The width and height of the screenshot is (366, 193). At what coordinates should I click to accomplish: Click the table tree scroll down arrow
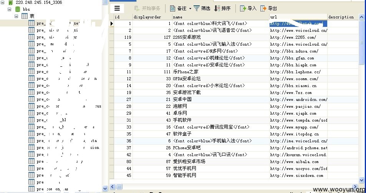pos(105,188)
